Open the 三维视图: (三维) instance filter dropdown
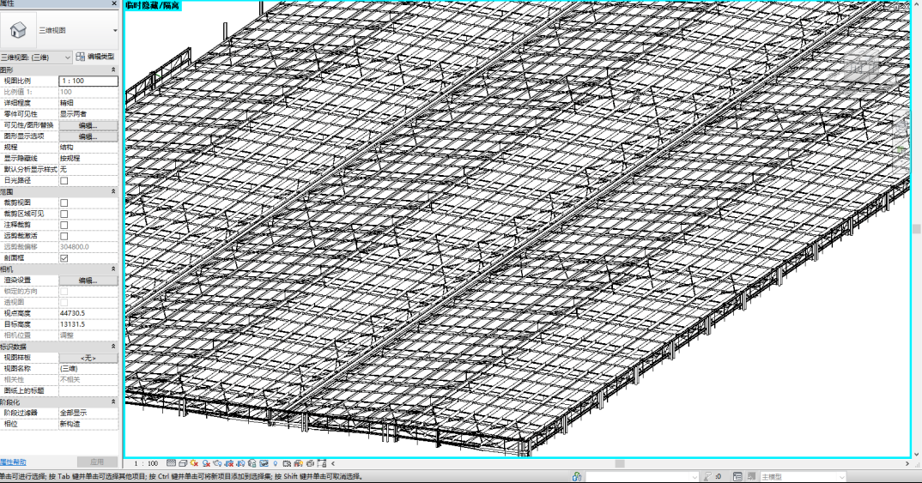This screenshot has width=922, height=483. pos(68,57)
